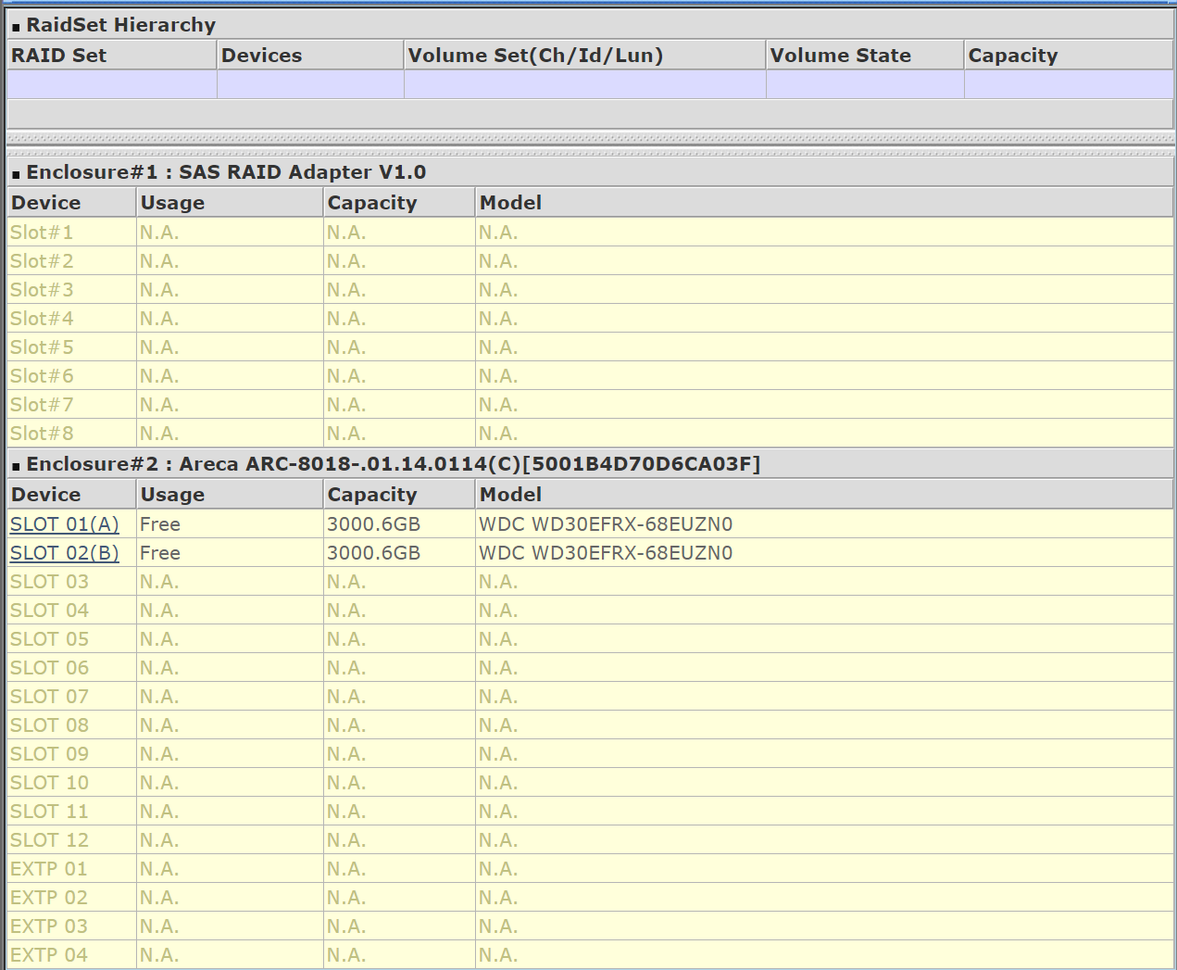Open the SLOT 01(A) device link
Screen dimensions: 1177x970
65,524
